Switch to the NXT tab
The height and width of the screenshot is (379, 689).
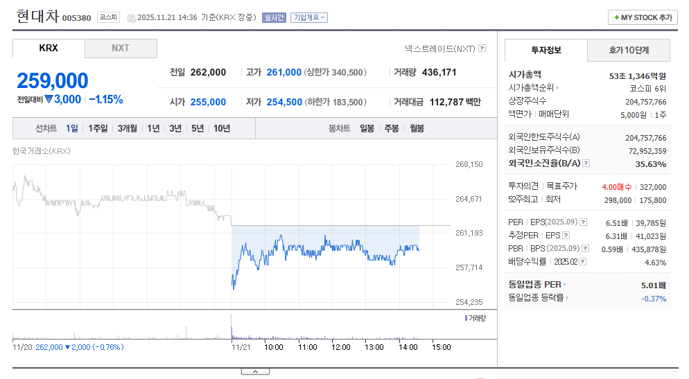(x=121, y=49)
